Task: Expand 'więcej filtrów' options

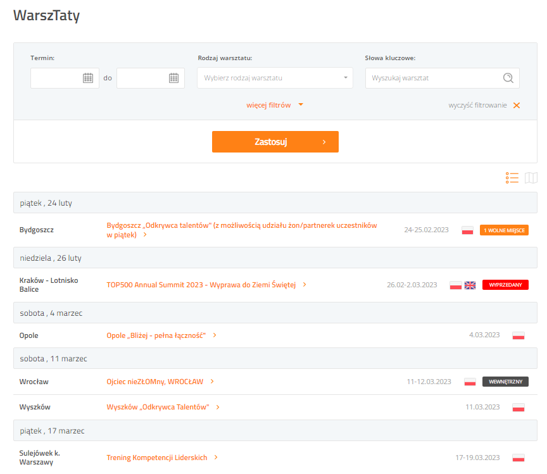Action: pos(275,105)
